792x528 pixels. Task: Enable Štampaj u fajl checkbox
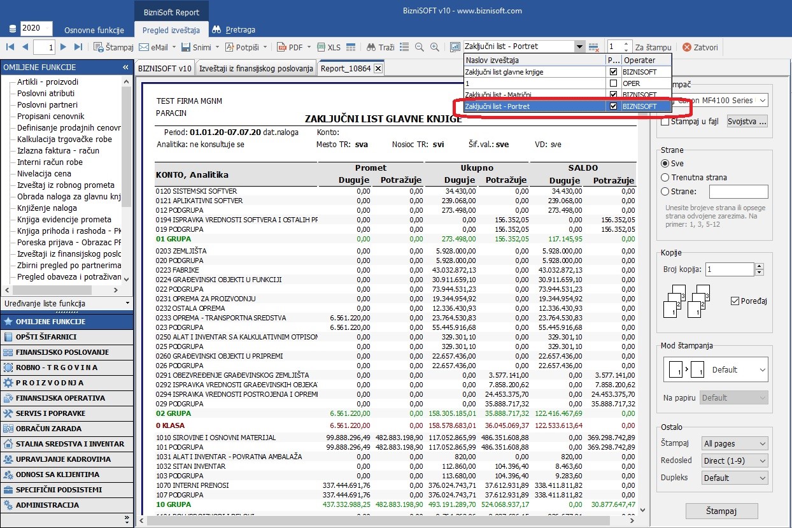coord(665,122)
